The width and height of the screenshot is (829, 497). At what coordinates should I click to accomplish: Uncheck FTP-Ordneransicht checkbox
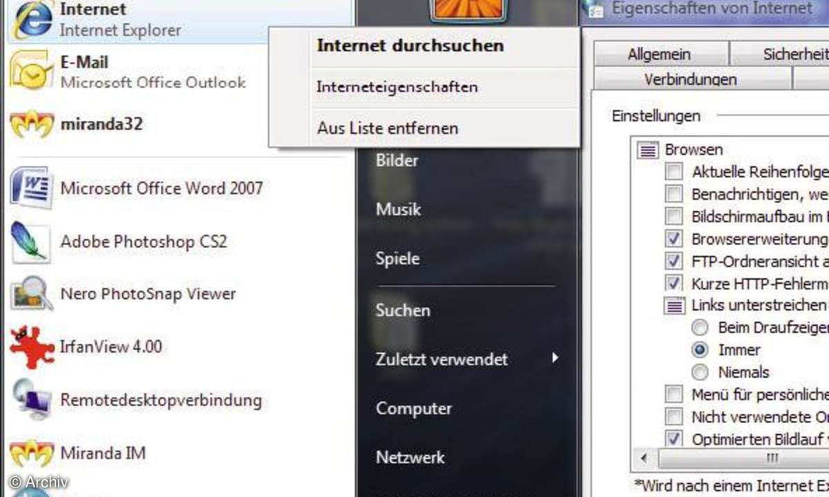[674, 261]
